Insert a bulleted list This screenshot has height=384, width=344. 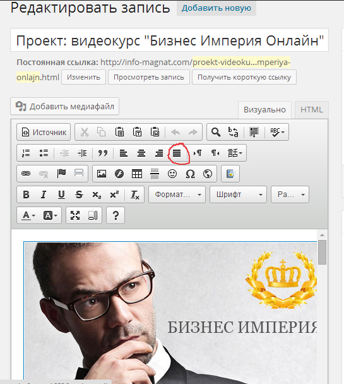pos(44,153)
